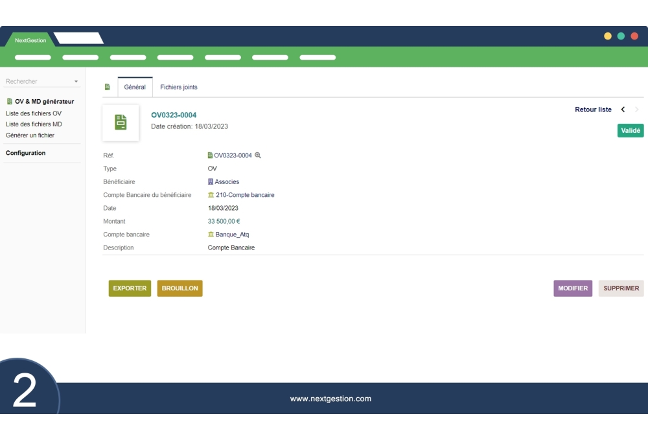
Task: Click the teal status dot in the top bar
Action: coord(621,36)
